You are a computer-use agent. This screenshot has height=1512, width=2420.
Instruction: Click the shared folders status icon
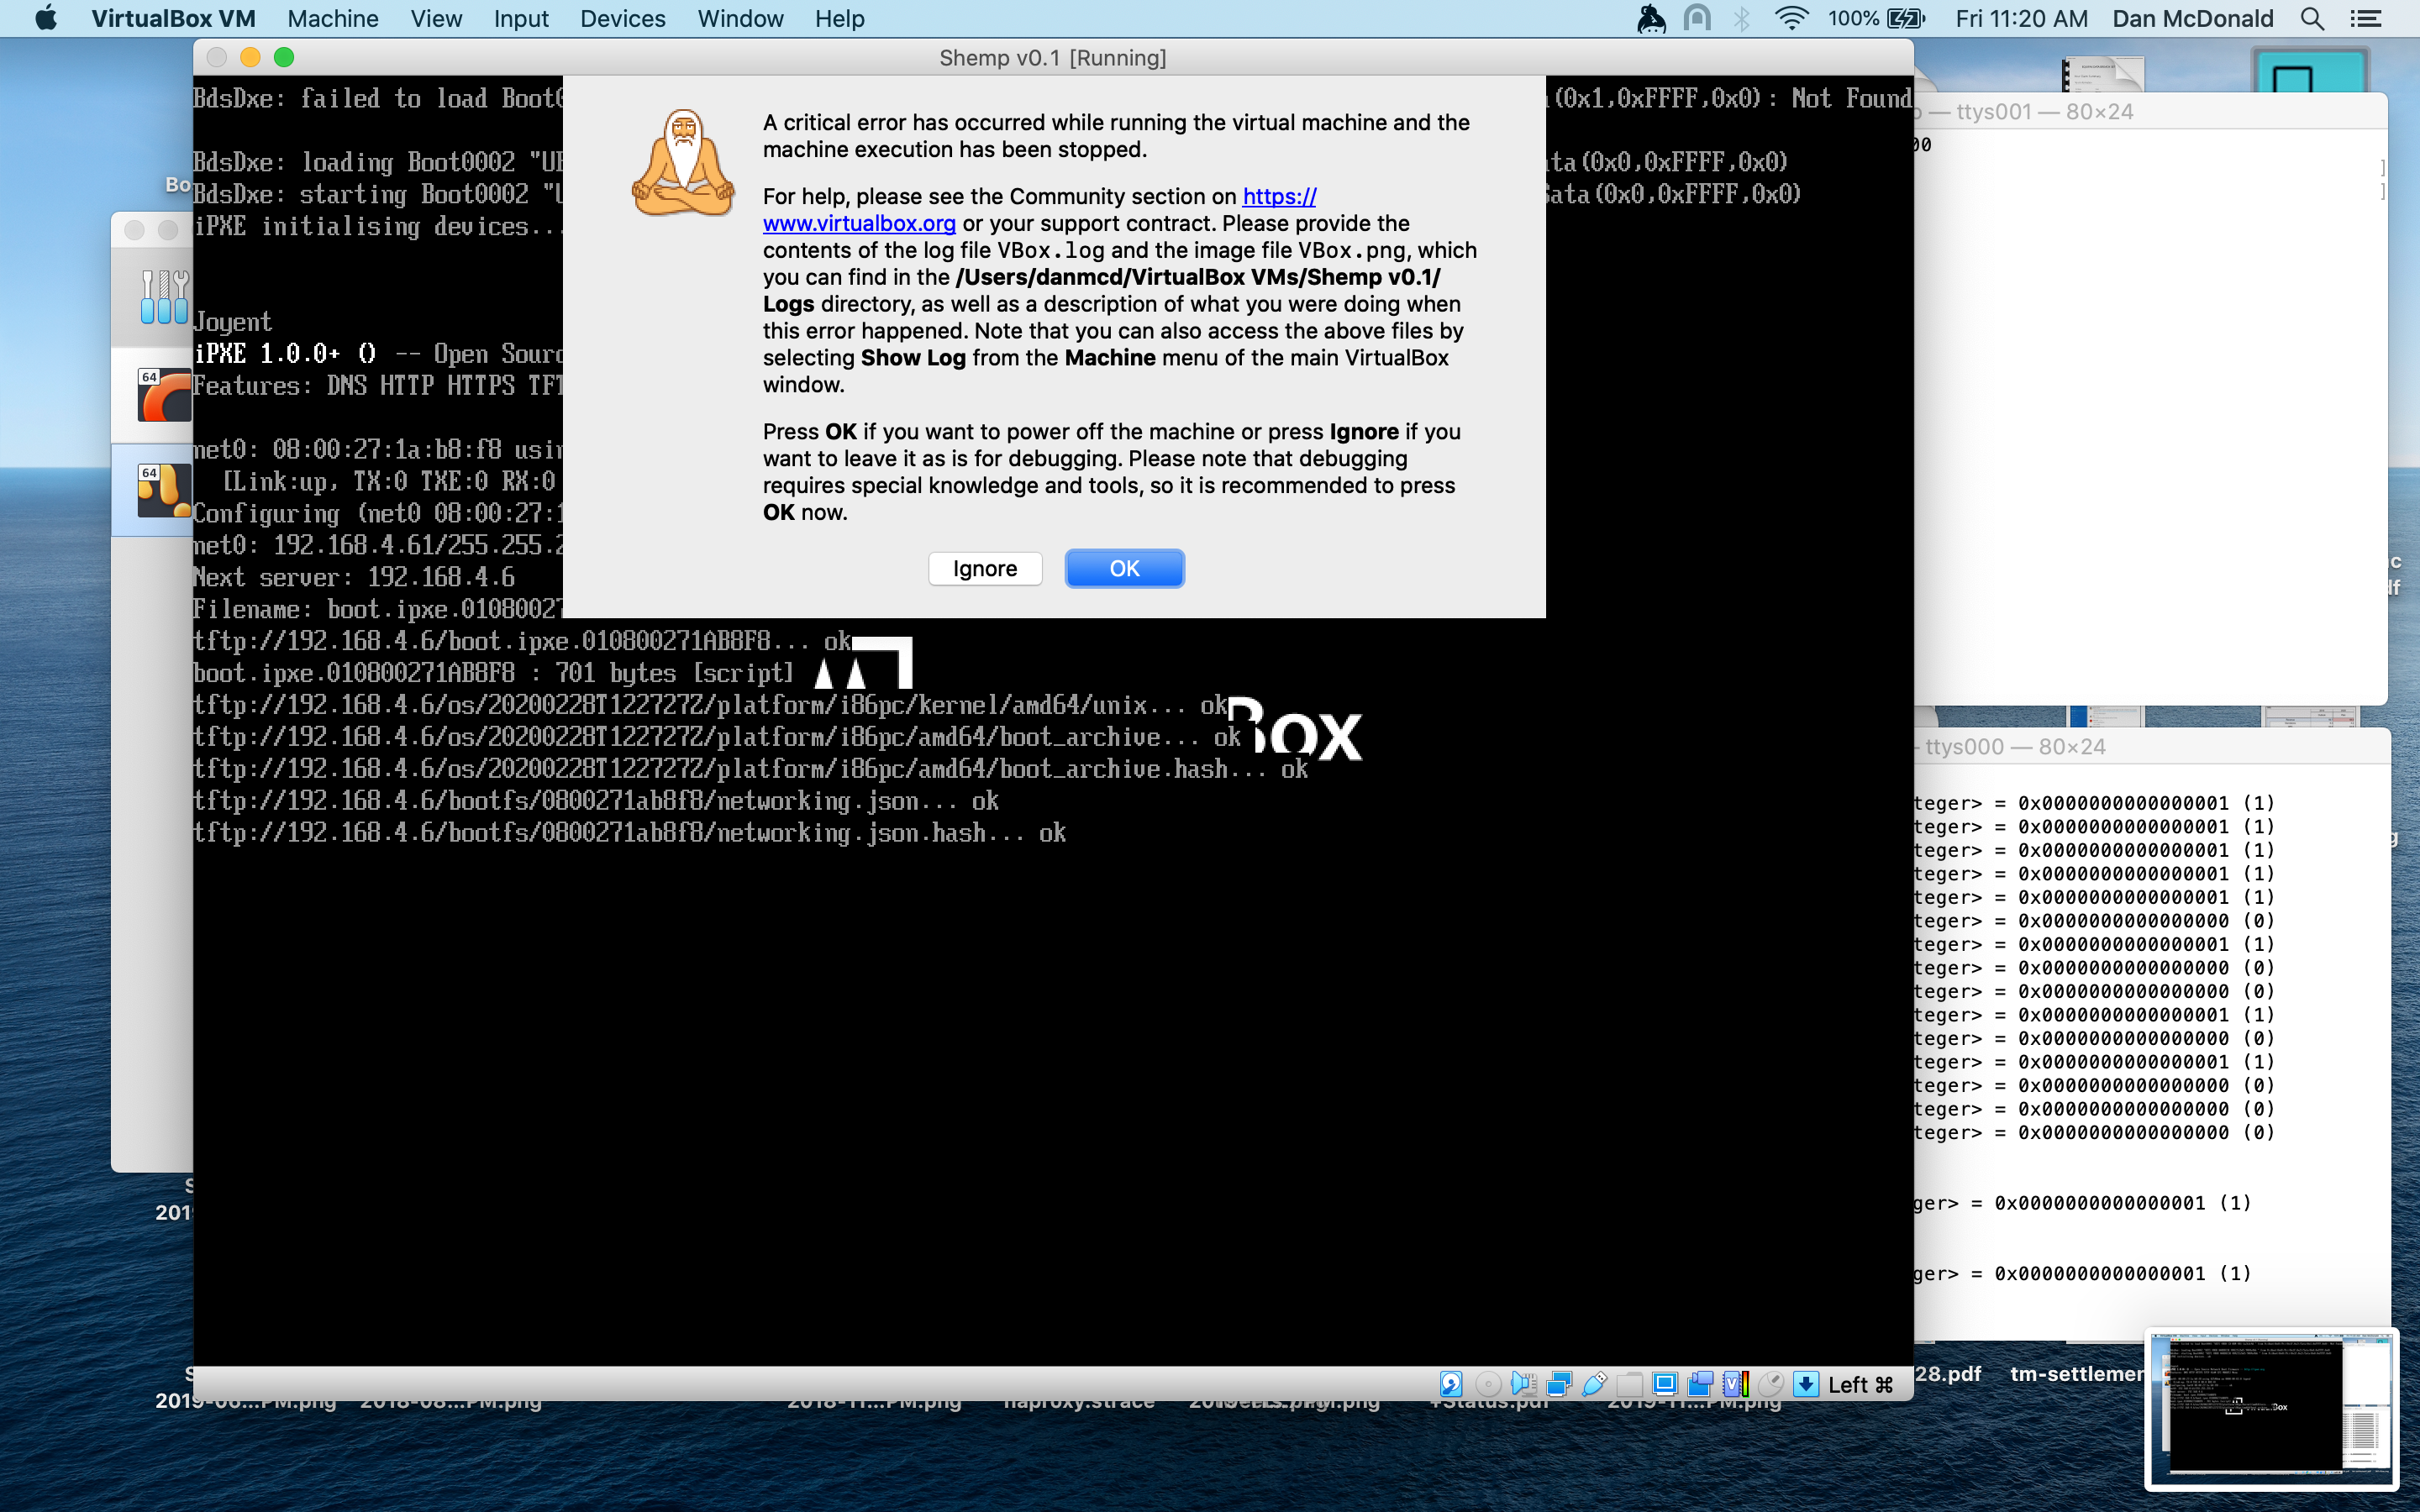point(1630,1384)
